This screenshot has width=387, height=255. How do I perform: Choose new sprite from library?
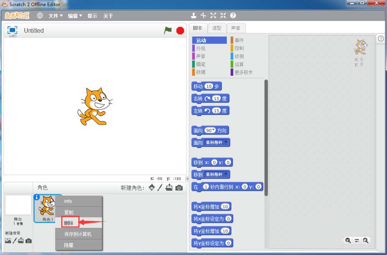pyautogui.click(x=152, y=188)
